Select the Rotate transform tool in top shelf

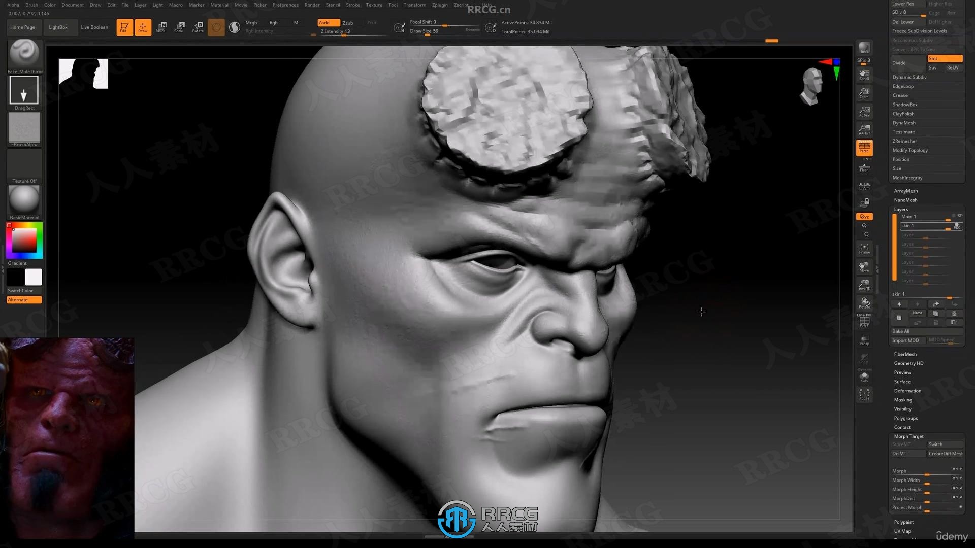pyautogui.click(x=198, y=27)
